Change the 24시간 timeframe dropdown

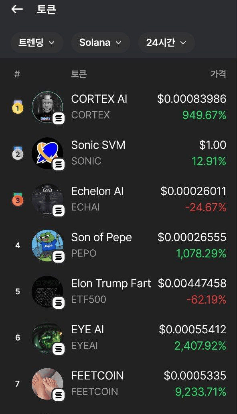(166, 43)
